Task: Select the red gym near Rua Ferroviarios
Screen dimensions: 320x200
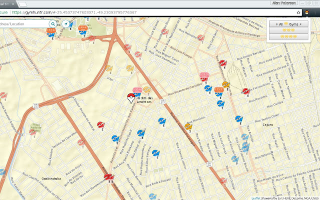Action: click(x=245, y=91)
